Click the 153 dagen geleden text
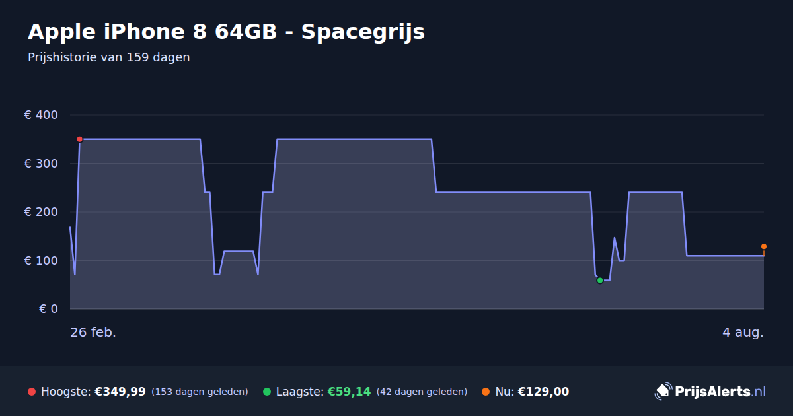 pos(200,392)
